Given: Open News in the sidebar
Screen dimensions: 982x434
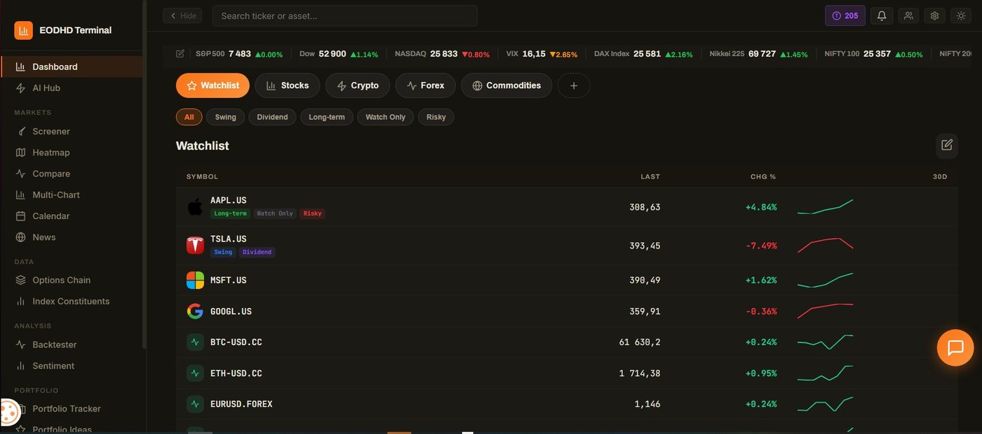Looking at the screenshot, I should tap(72, 237).
